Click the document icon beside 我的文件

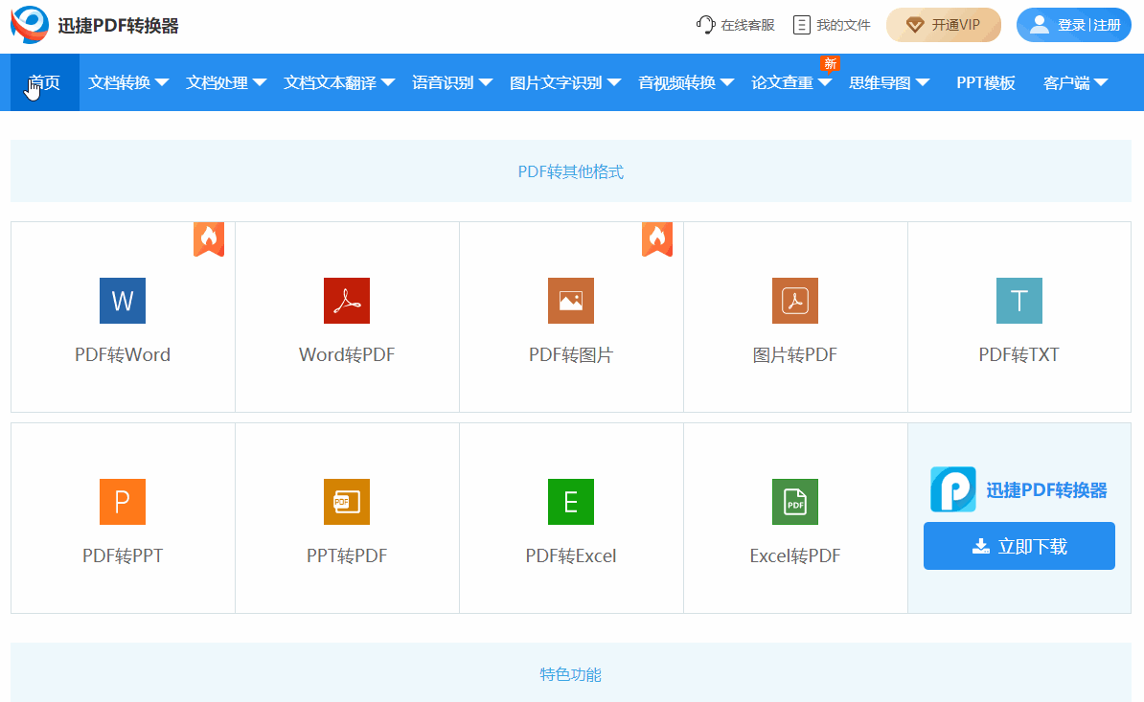(x=801, y=25)
